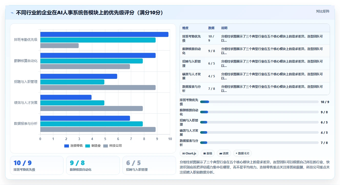The image size is (340, 185).
Task: Click table data cell 7 / 8
Action: (x=212, y=89)
